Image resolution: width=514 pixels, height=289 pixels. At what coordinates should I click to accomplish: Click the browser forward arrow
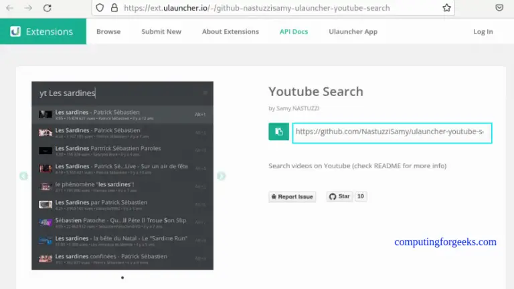click(27, 8)
